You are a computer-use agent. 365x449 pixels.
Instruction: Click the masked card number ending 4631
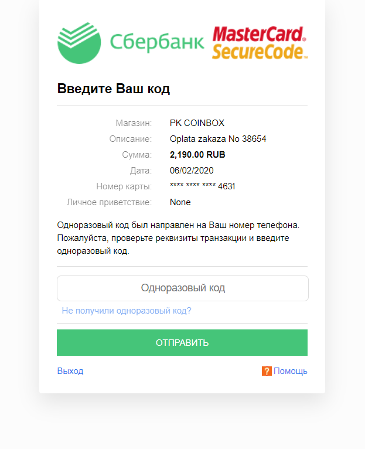[x=202, y=186]
